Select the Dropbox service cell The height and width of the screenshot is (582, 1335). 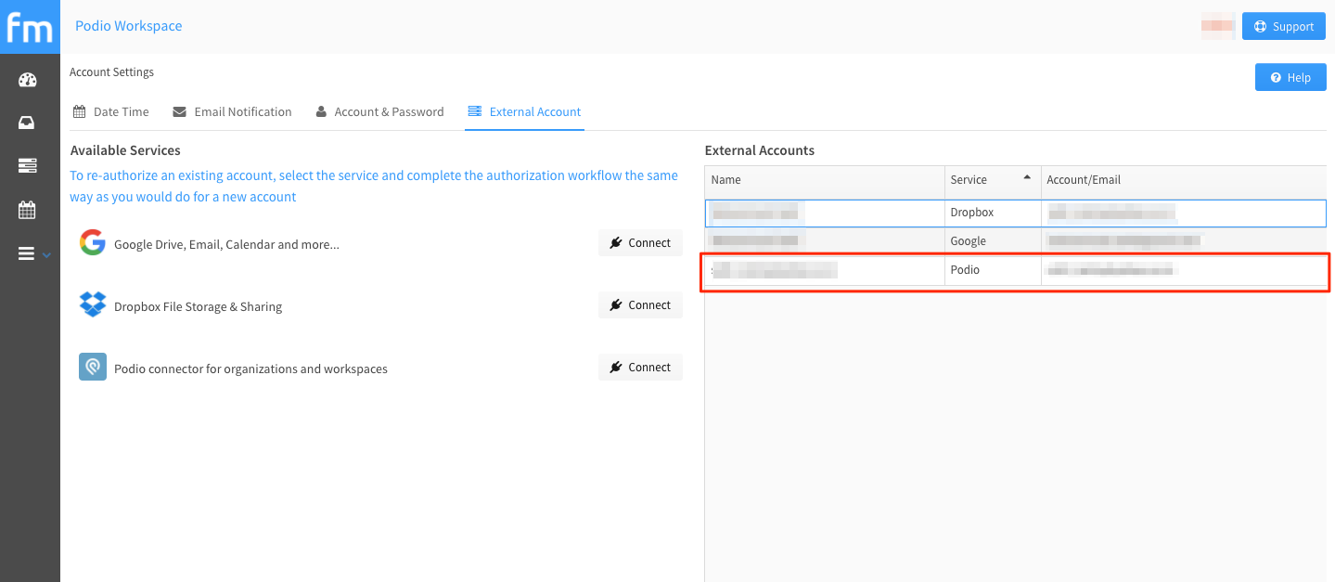tap(993, 213)
